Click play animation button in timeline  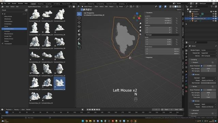click(95, 110)
